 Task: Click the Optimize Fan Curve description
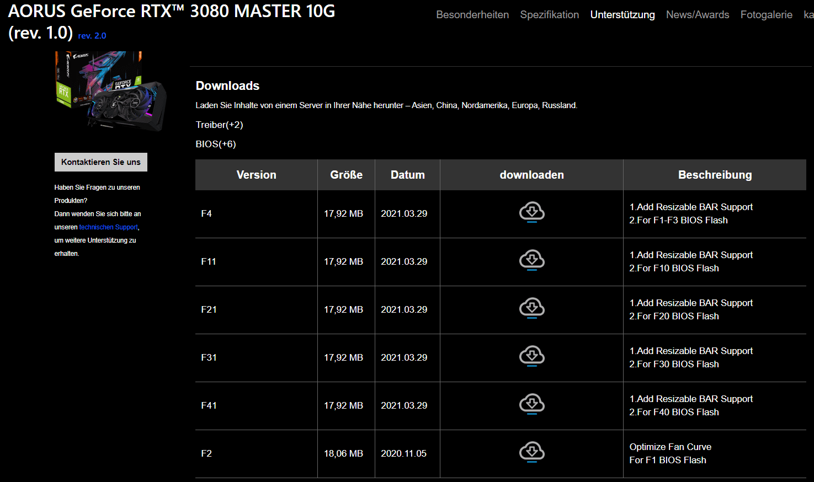pos(671,447)
